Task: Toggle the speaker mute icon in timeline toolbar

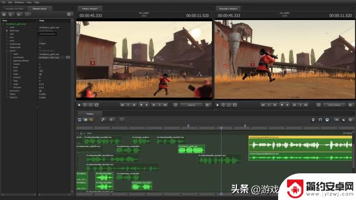Action: (344, 120)
